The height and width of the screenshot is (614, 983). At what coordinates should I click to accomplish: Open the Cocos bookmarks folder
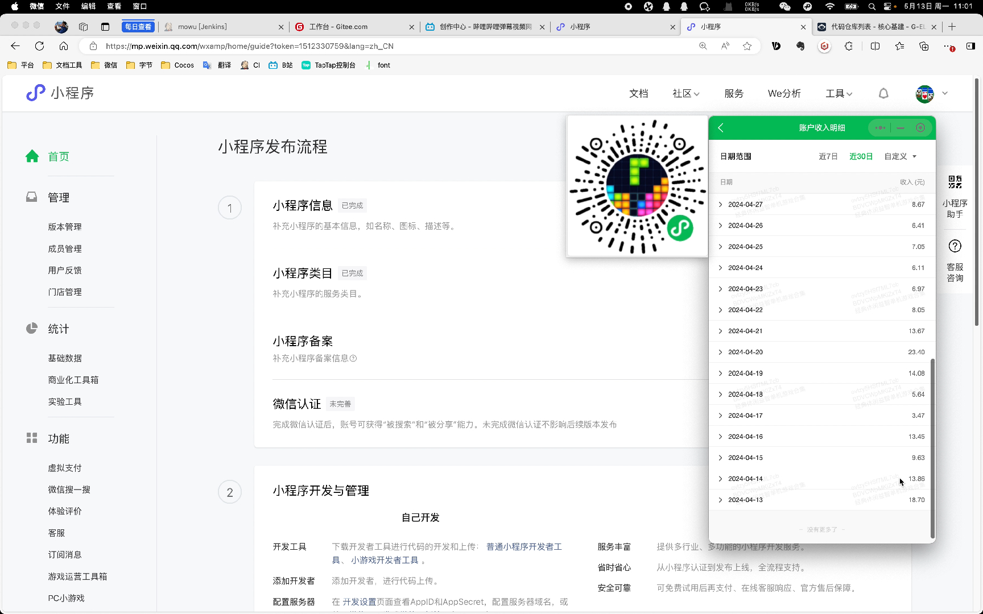(x=177, y=65)
